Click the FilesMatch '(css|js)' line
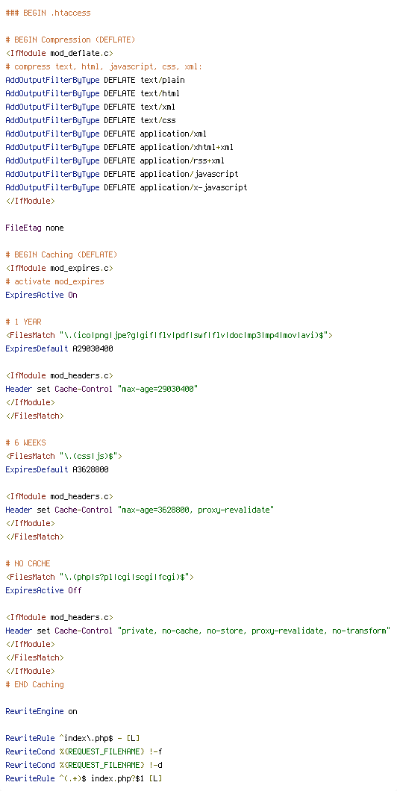This screenshot has width=397, height=791. click(x=63, y=456)
